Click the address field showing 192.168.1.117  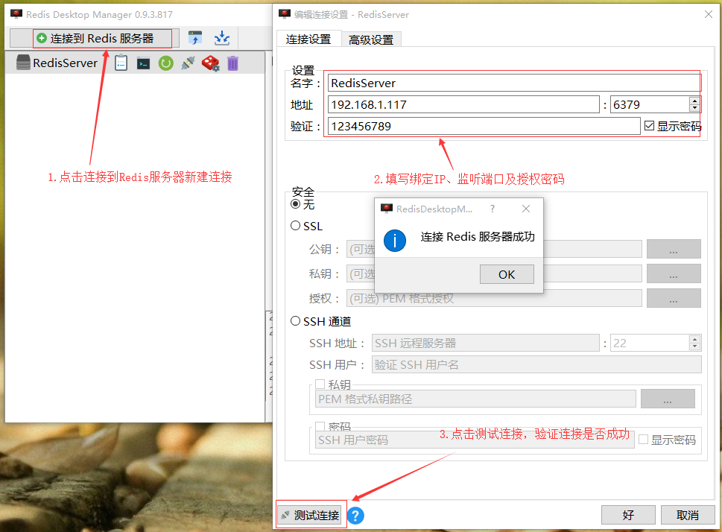point(463,104)
